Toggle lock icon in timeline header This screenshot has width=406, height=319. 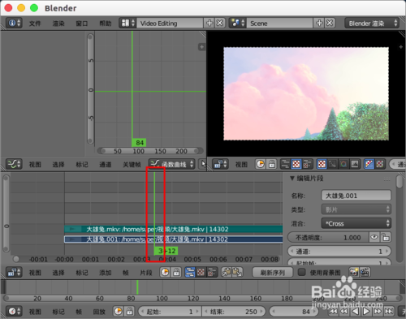(x=129, y=312)
